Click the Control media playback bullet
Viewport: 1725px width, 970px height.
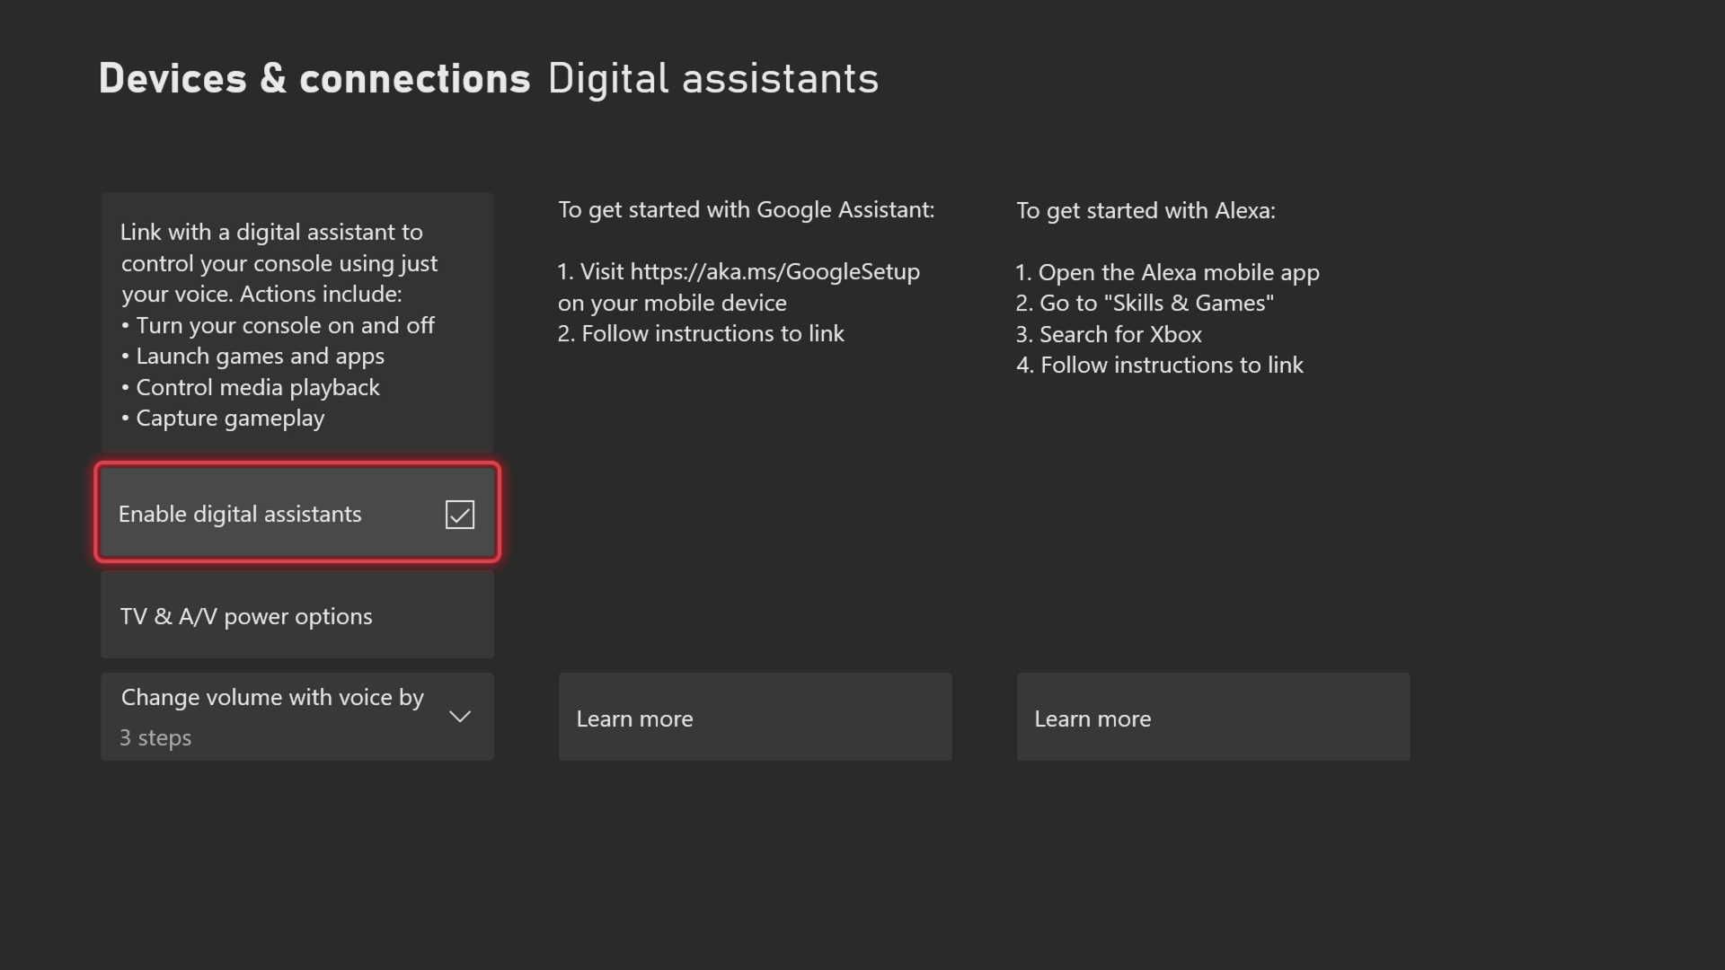257,387
